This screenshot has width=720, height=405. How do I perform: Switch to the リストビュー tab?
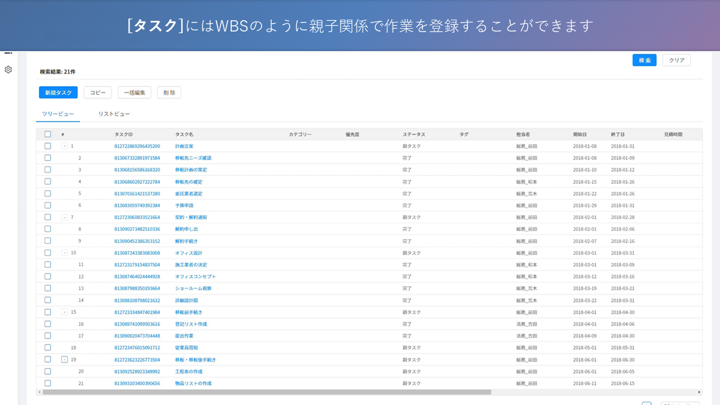tap(114, 114)
